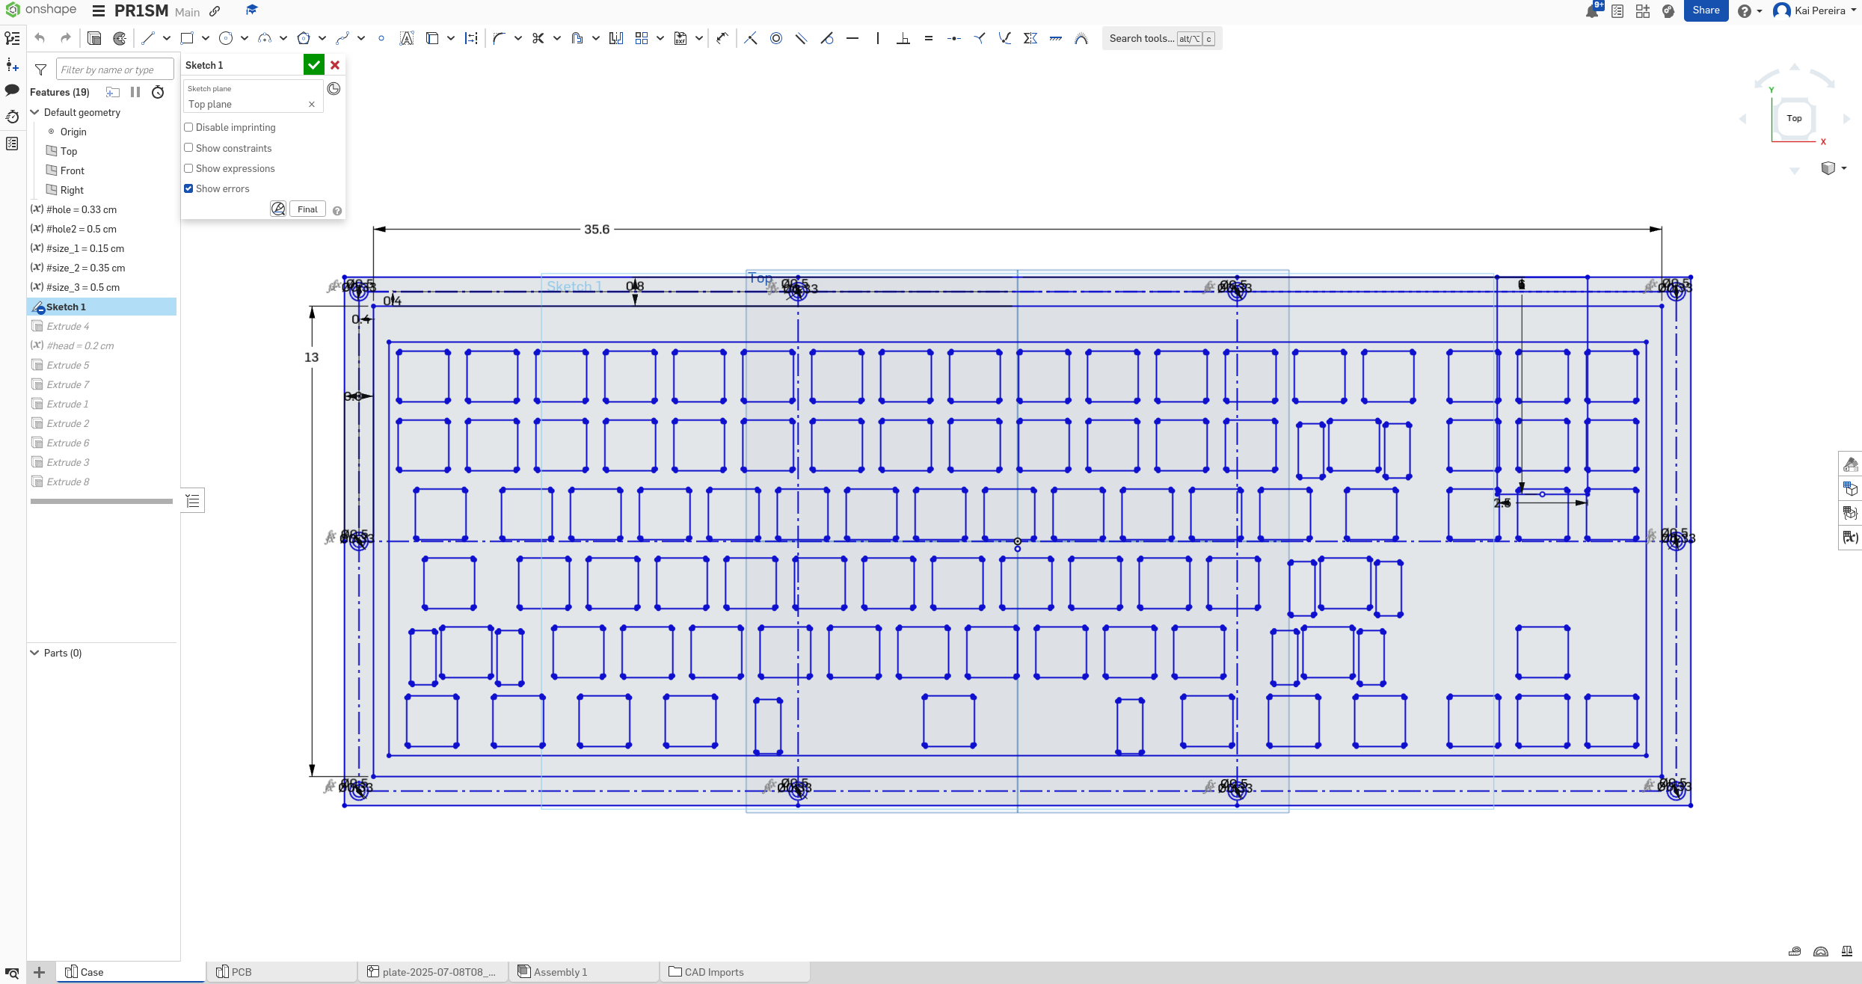Open the Sketch dimension tool
This screenshot has height=984, width=1862.
472,38
